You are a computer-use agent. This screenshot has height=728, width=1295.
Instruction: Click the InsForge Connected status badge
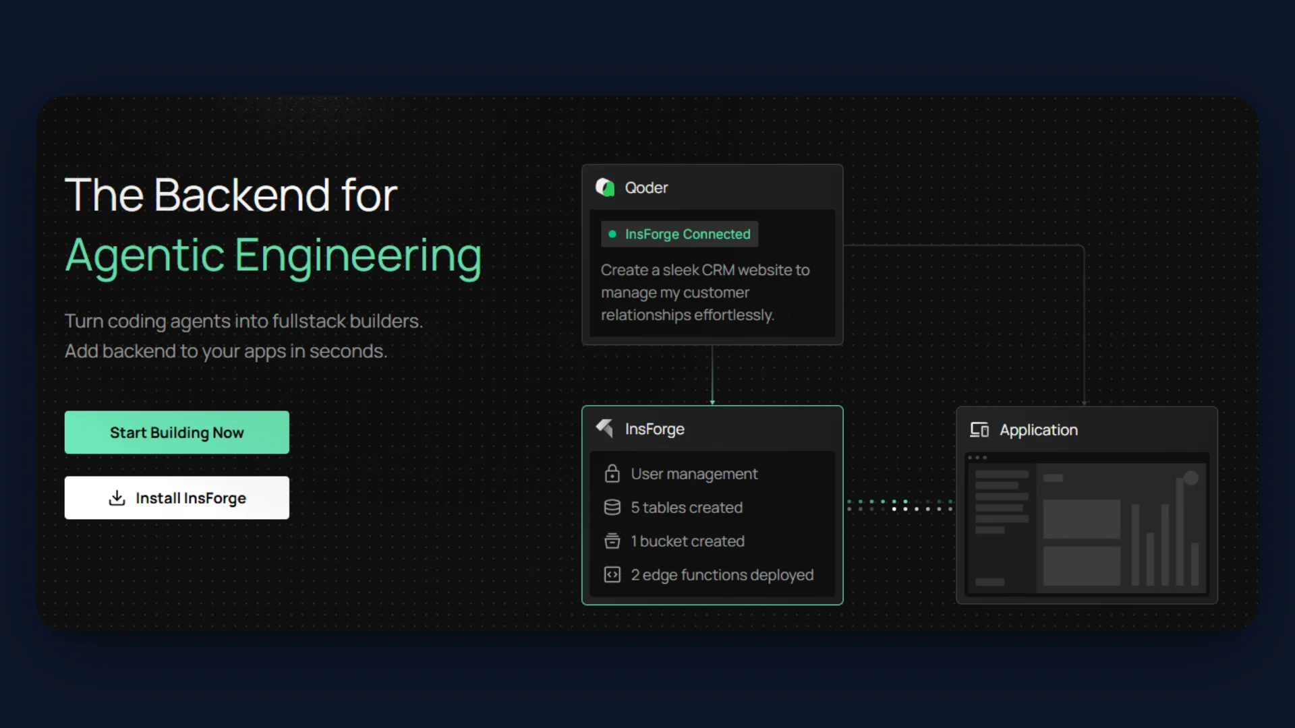pyautogui.click(x=679, y=234)
